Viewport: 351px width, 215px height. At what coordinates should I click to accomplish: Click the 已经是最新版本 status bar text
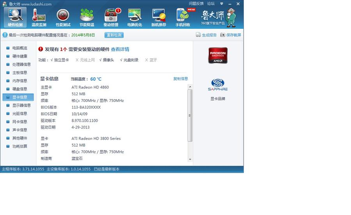[x=107, y=169]
